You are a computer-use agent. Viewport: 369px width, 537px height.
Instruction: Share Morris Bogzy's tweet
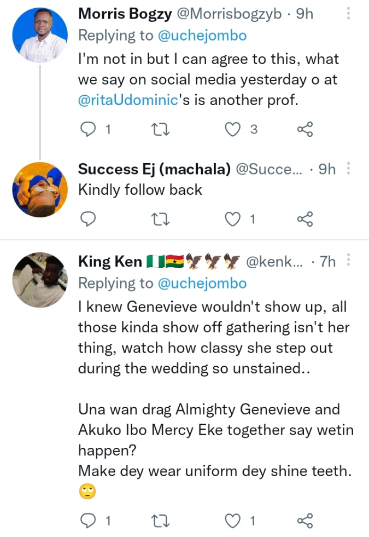(304, 129)
